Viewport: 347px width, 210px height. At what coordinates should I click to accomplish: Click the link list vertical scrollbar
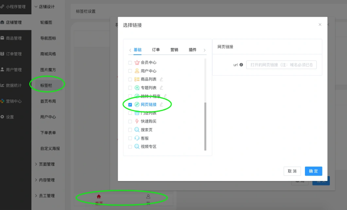[205, 126]
